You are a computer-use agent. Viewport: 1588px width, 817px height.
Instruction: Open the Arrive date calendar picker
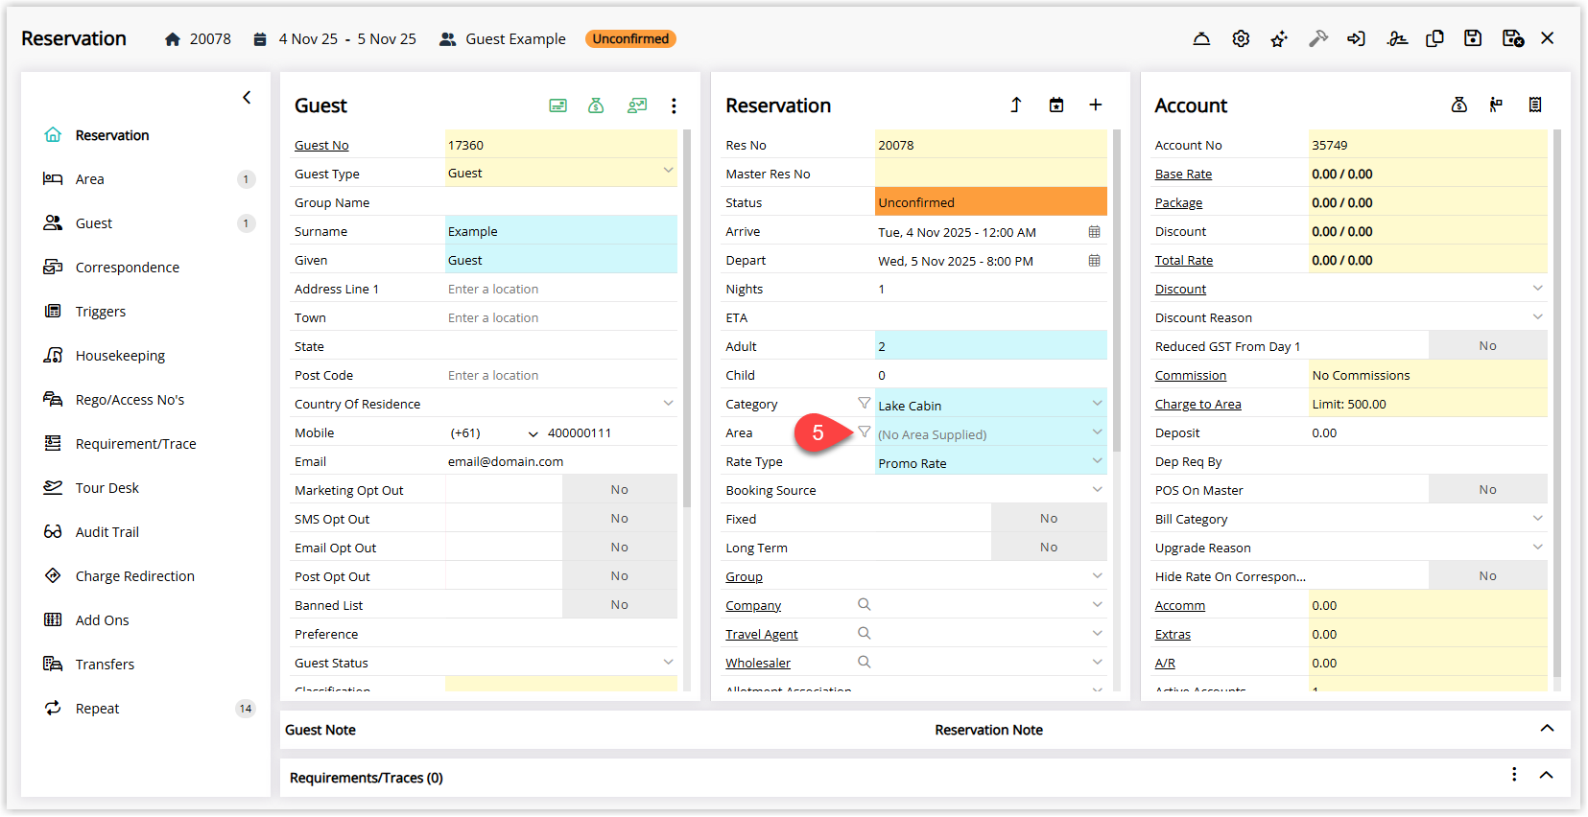click(x=1094, y=232)
